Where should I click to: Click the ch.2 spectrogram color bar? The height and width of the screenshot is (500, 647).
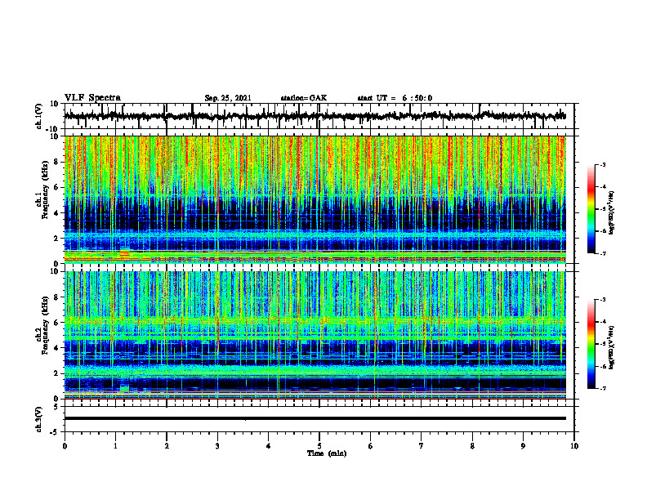coord(591,344)
